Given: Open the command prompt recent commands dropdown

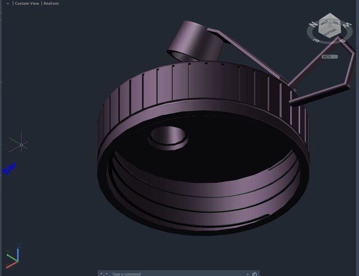Looking at the screenshot, I should pos(103,274).
